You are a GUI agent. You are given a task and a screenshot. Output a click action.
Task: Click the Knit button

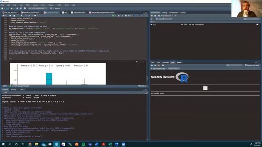coord(28,16)
